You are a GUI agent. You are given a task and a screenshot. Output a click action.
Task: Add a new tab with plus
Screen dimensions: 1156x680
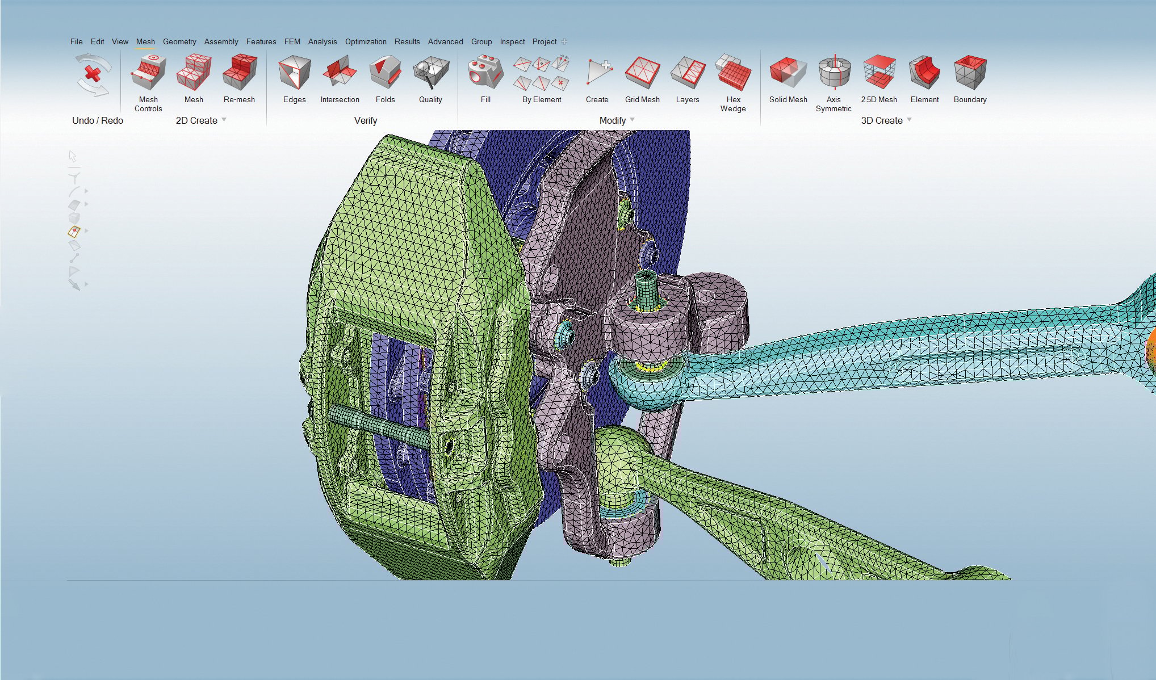click(x=564, y=41)
